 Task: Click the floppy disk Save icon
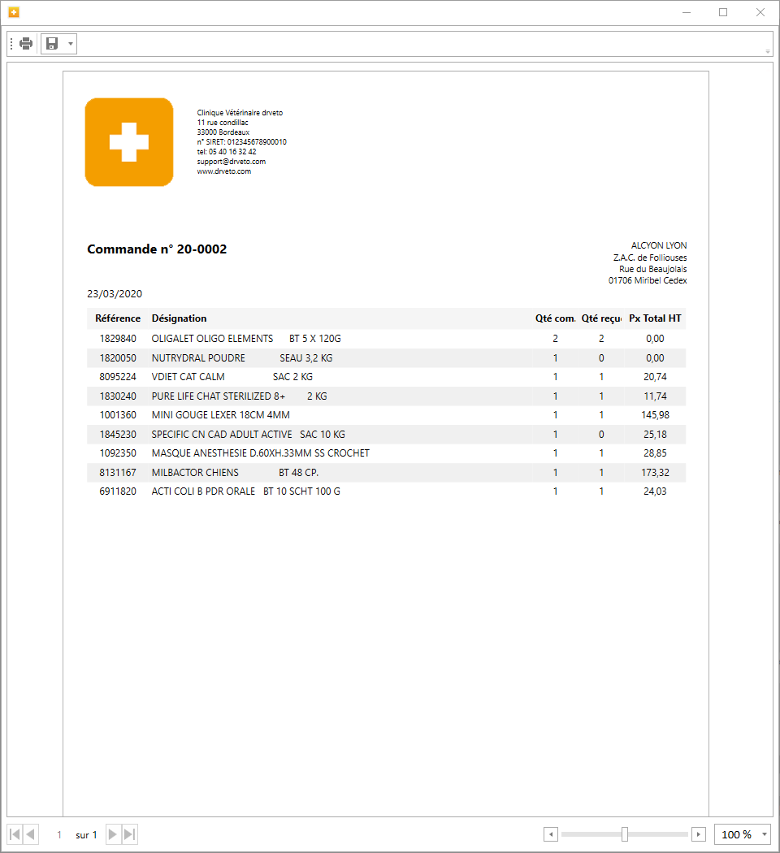(52, 44)
